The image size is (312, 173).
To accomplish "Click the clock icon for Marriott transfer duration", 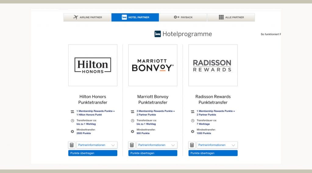I will 133,121.
